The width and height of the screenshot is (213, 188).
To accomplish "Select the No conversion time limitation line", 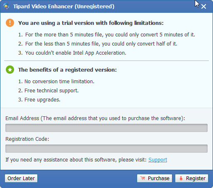I will [56, 82].
